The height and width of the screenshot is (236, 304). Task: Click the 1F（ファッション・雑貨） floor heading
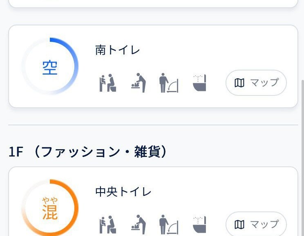(x=88, y=152)
